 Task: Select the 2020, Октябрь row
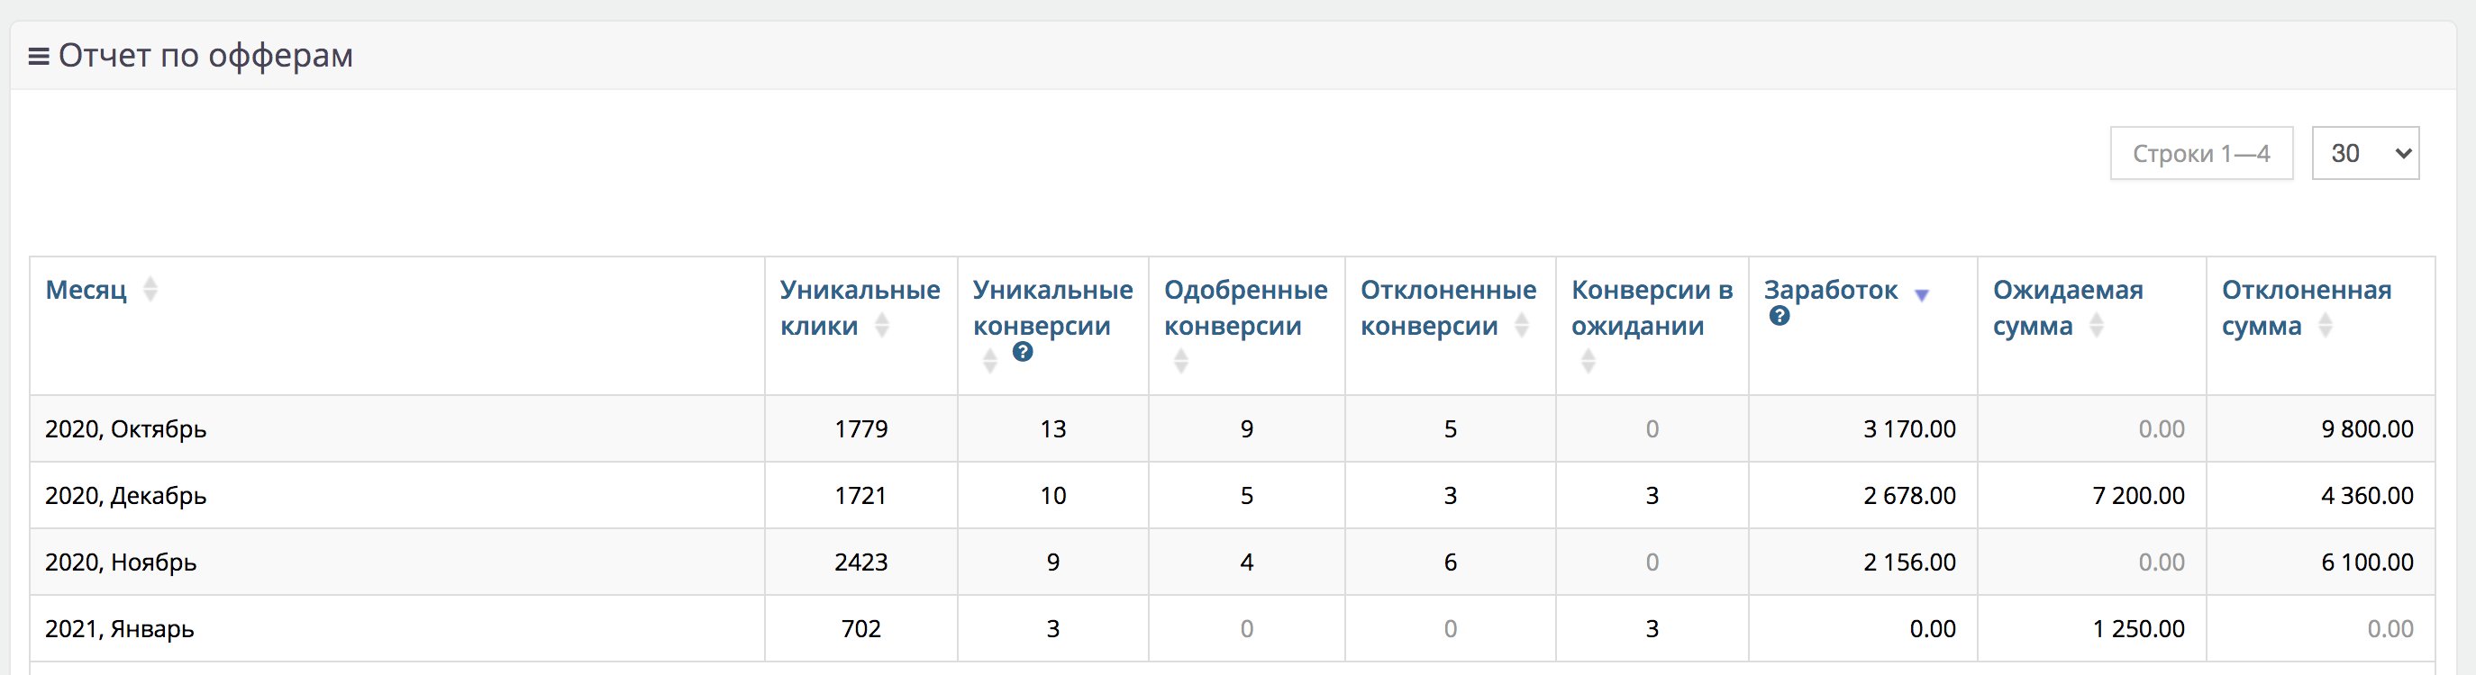1233,429
